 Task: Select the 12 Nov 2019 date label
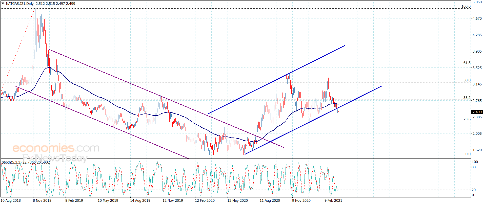pyautogui.click(x=173, y=200)
